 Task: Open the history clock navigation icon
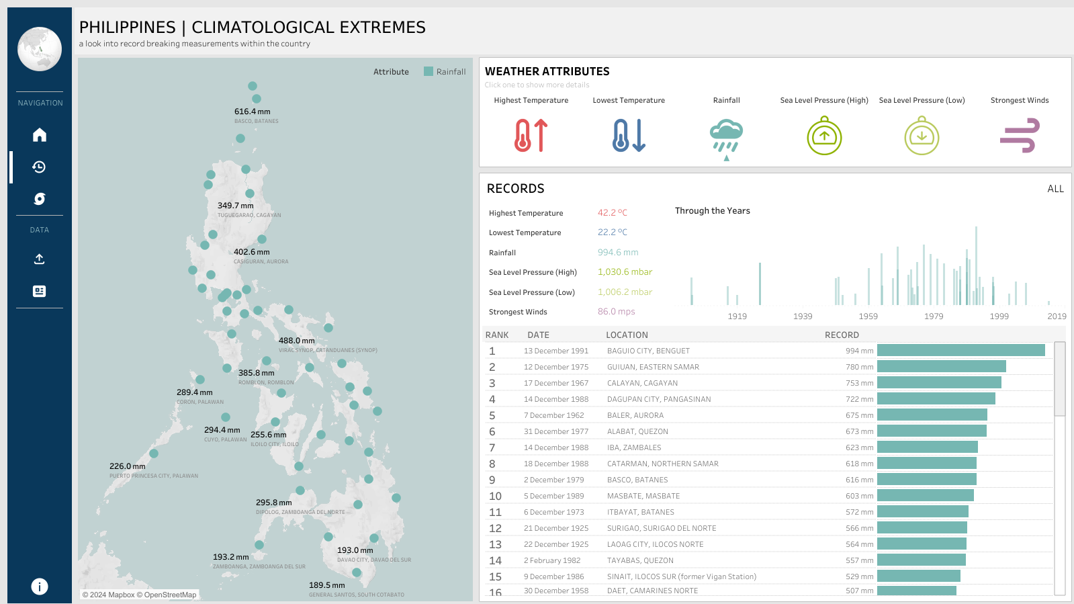click(x=40, y=167)
